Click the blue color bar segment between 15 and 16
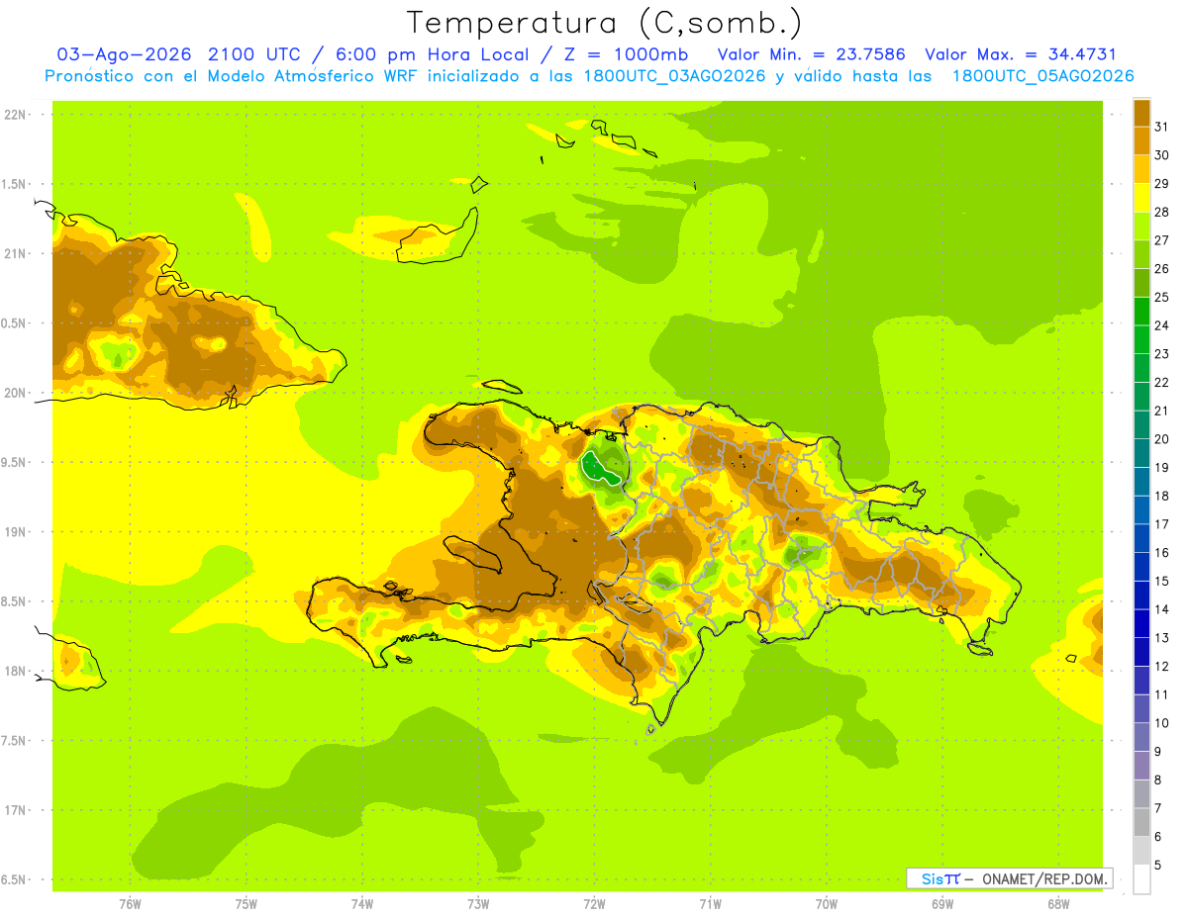 coord(1141,567)
